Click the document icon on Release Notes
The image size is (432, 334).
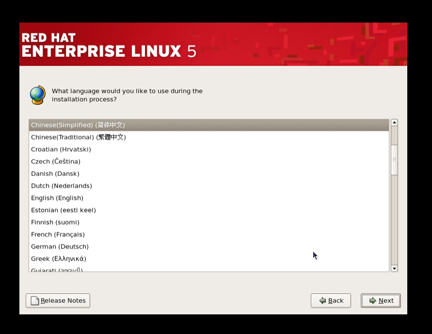coord(35,301)
